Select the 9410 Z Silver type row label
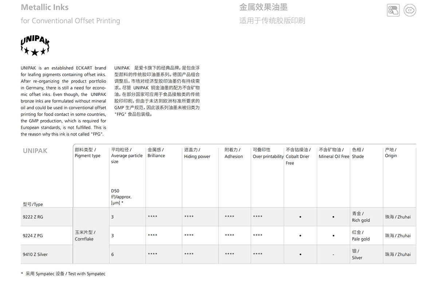This screenshot has width=437, height=281. 35,254
